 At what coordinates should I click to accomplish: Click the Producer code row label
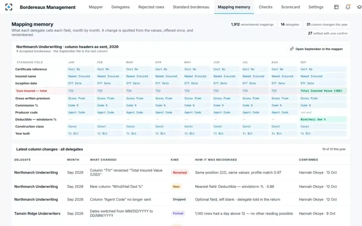[x=27, y=112]
